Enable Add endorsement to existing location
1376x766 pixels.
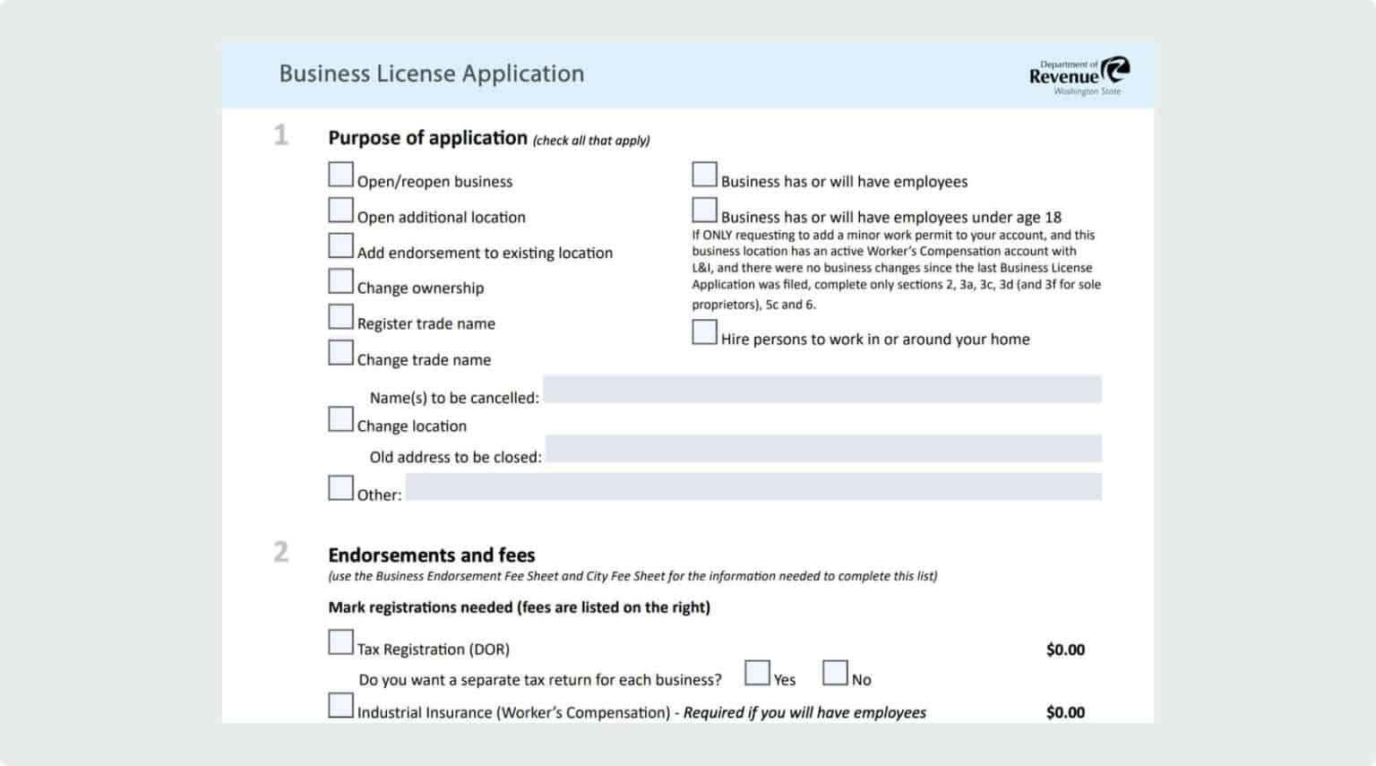(340, 245)
